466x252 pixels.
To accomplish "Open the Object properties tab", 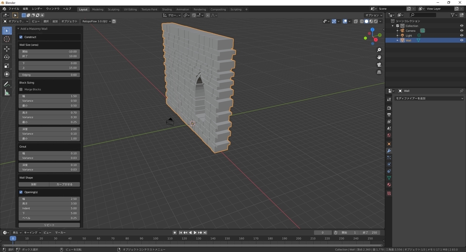I will click(389, 144).
